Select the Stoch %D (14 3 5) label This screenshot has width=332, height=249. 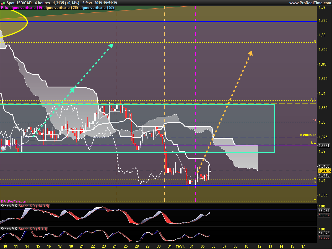pyautogui.click(x=34, y=206)
